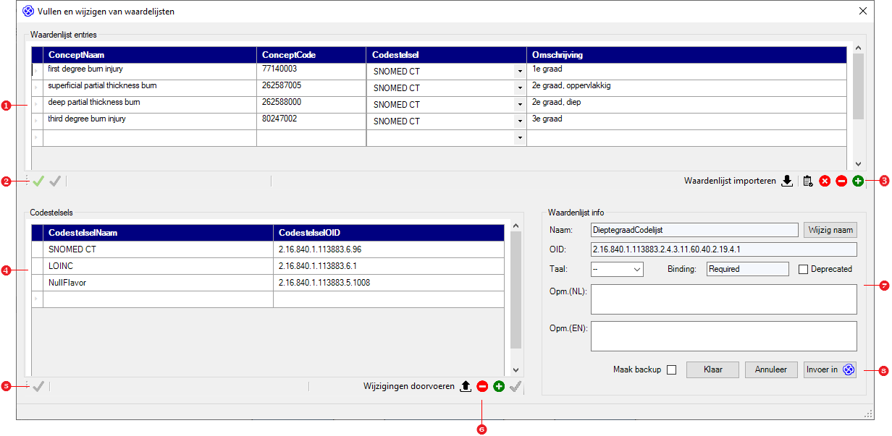The image size is (892, 436).
Task: Click the Opm.(EN) text area
Action: (723, 336)
